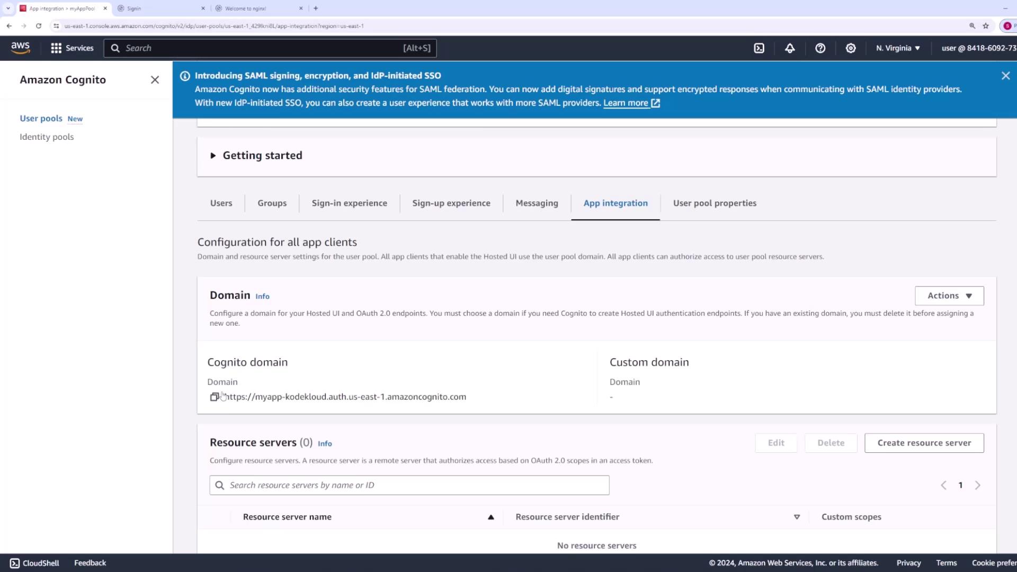The width and height of the screenshot is (1017, 572).
Task: Dismiss the SAML announcement banner
Action: [x=1005, y=76]
